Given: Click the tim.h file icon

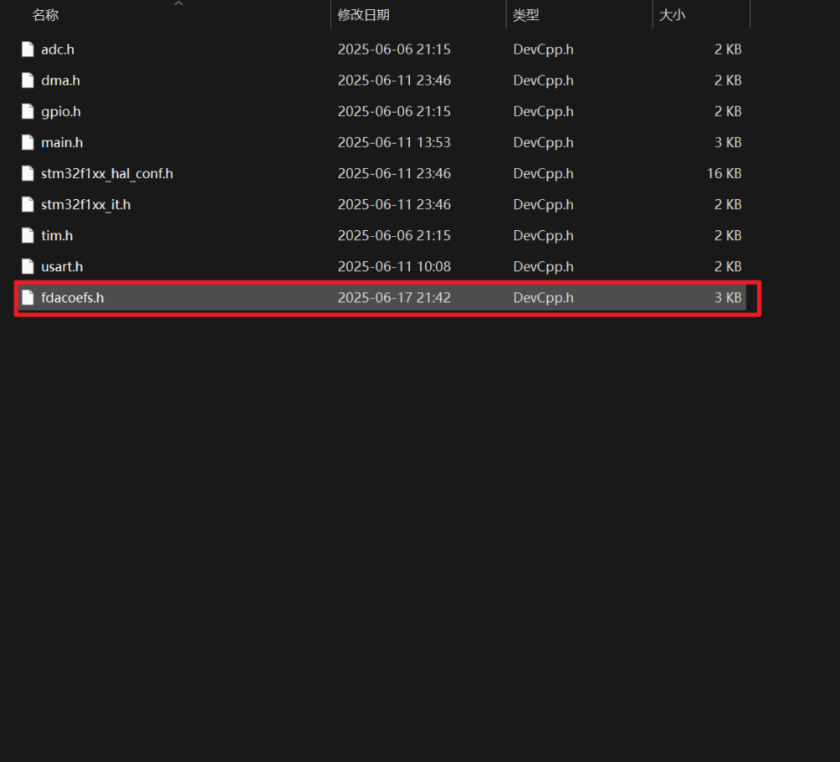Looking at the screenshot, I should pyautogui.click(x=28, y=236).
